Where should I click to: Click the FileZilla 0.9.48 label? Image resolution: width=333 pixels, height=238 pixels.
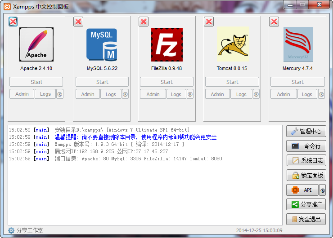[x=166, y=68]
